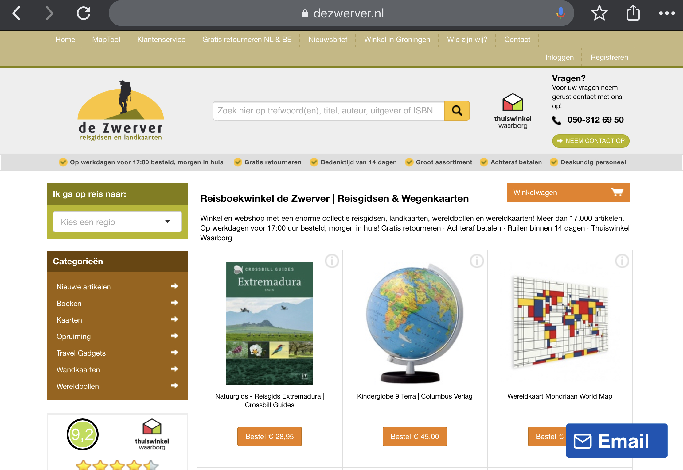
Task: Expand the Kaarten category arrow
Action: pyautogui.click(x=174, y=319)
